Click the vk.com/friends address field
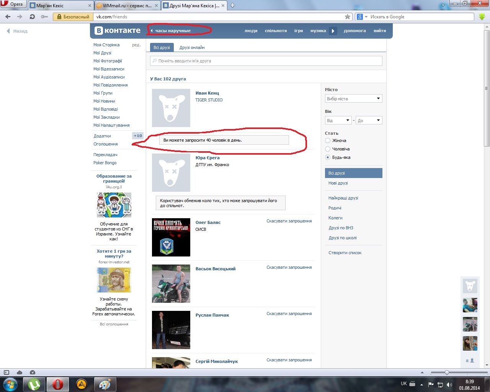490x392 pixels. click(x=220, y=17)
